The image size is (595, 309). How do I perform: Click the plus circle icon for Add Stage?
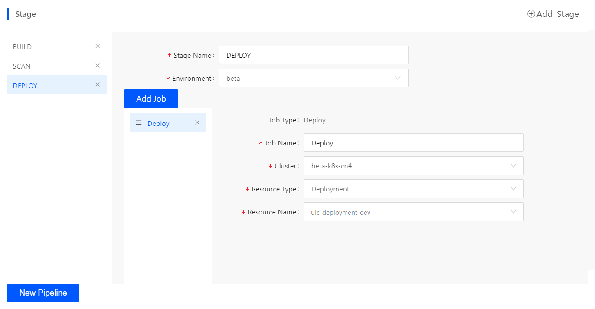tap(531, 14)
